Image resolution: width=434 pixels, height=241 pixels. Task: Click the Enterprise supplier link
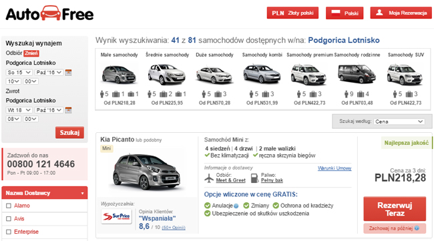26,232
